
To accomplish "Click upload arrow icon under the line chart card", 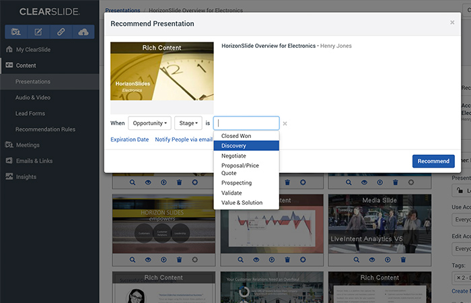I will click(x=272, y=260).
